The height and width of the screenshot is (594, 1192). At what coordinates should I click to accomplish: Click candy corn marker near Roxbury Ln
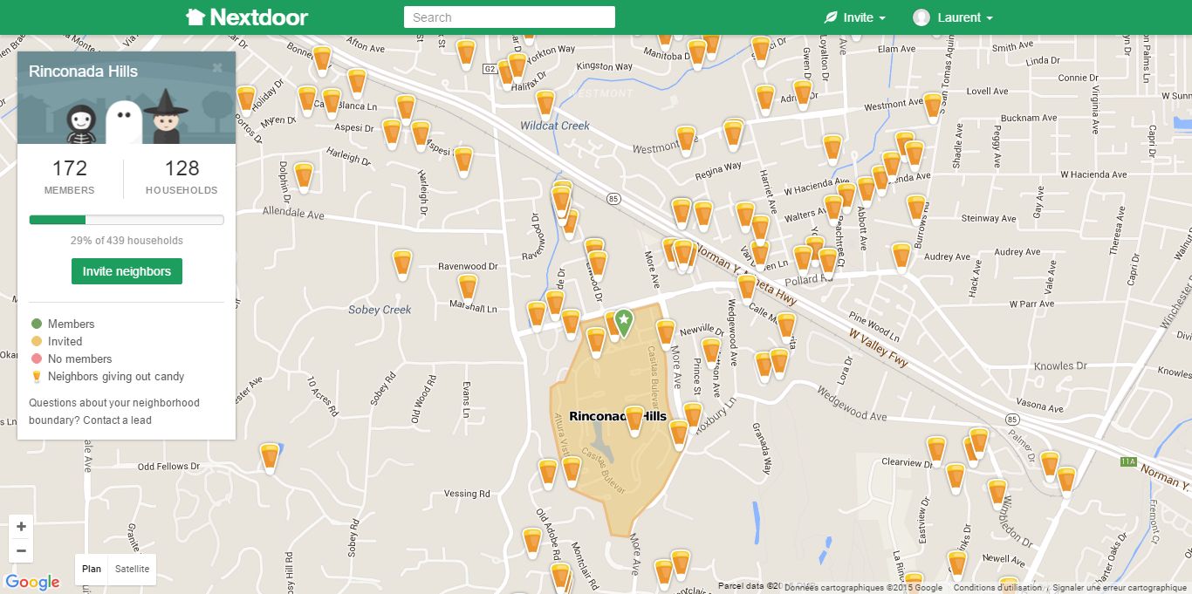(693, 418)
